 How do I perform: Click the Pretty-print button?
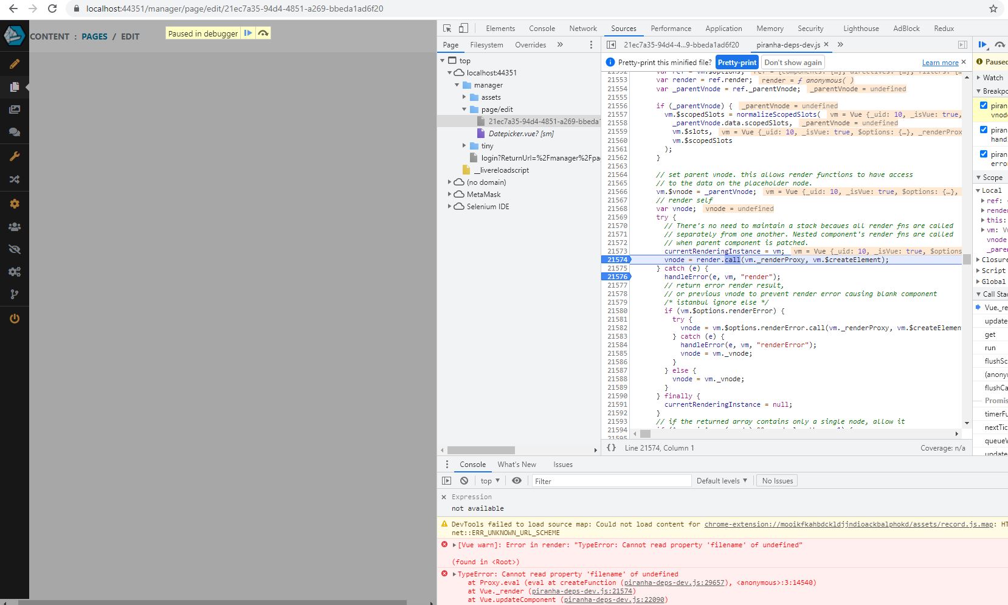pyautogui.click(x=736, y=62)
